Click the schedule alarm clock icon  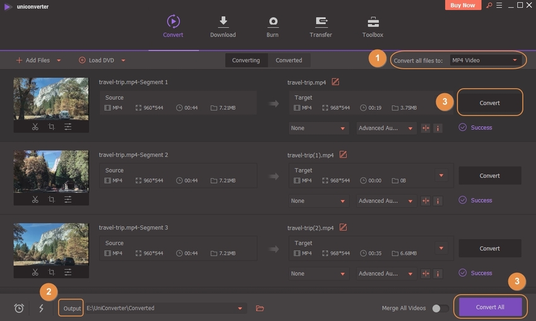[20, 308]
